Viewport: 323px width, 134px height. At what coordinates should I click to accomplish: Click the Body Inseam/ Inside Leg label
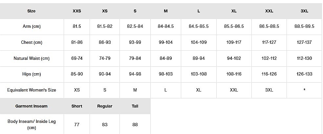click(x=32, y=125)
